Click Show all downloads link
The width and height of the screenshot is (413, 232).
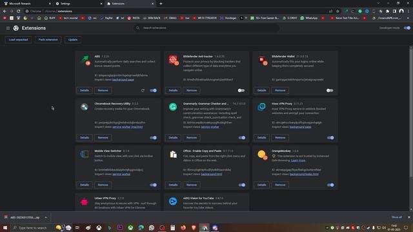click(x=397, y=217)
